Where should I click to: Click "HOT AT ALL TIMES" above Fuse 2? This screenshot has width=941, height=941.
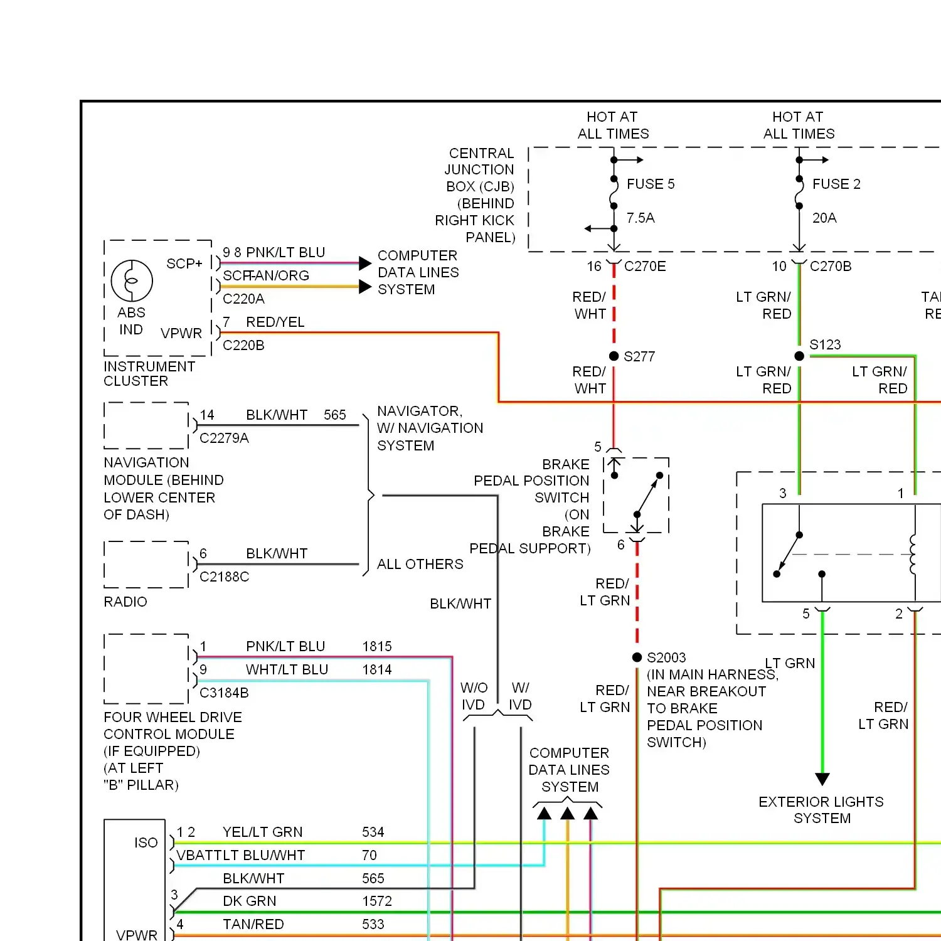click(x=799, y=125)
